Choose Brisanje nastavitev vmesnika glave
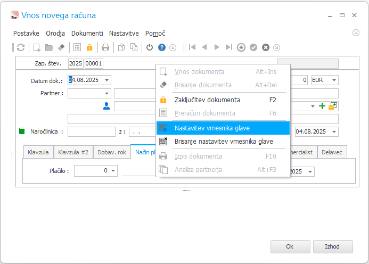Screen dimensions: 369x264 224,142
